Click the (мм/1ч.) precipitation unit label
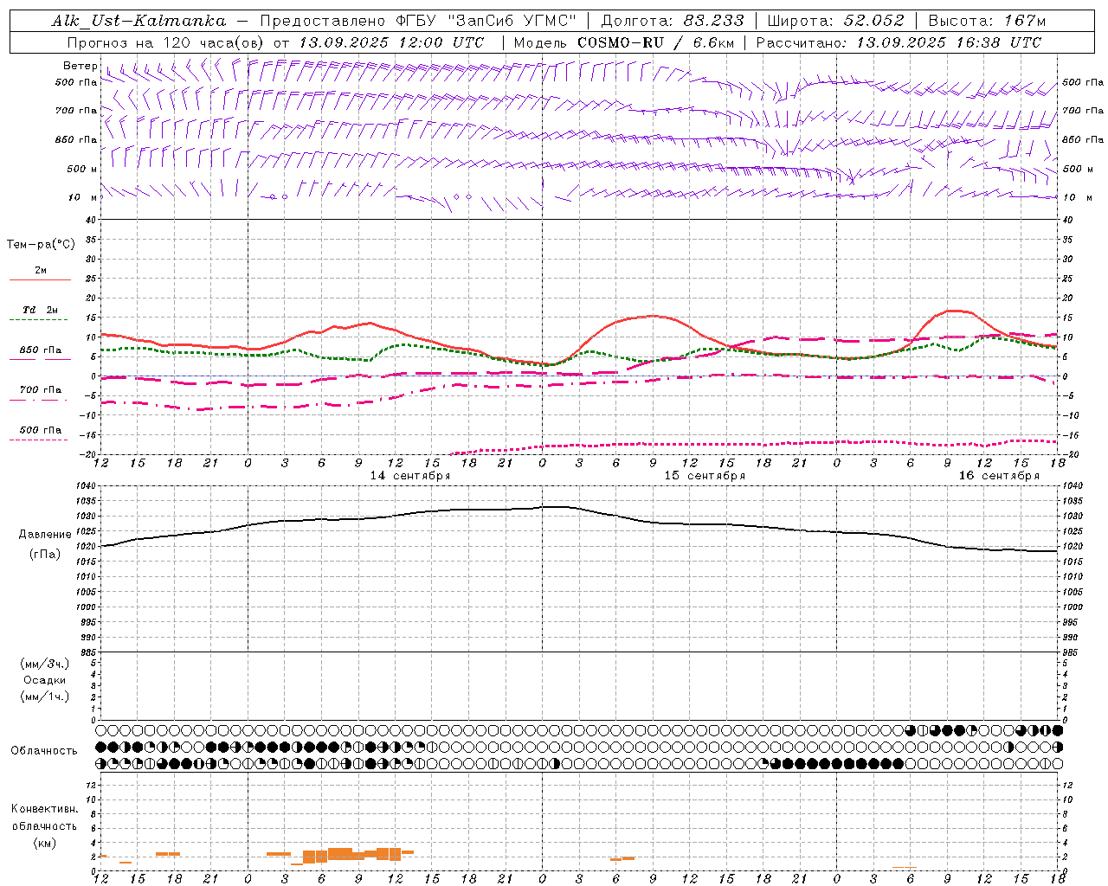 (45, 697)
